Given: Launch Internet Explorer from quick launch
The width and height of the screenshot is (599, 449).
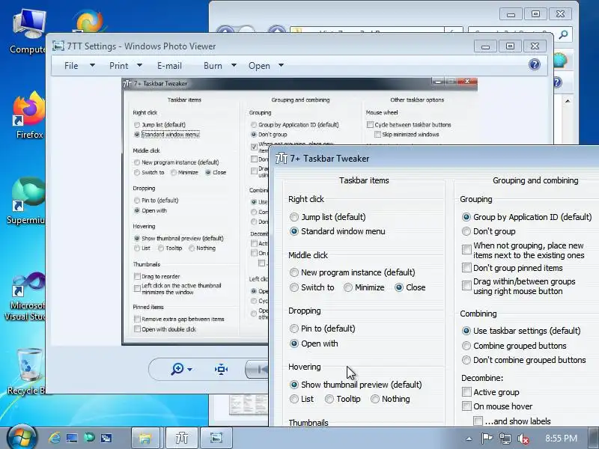Looking at the screenshot, I should [x=54, y=438].
